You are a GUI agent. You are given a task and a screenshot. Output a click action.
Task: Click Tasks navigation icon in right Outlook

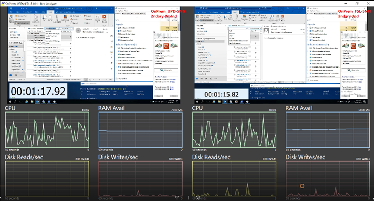tap(211, 78)
